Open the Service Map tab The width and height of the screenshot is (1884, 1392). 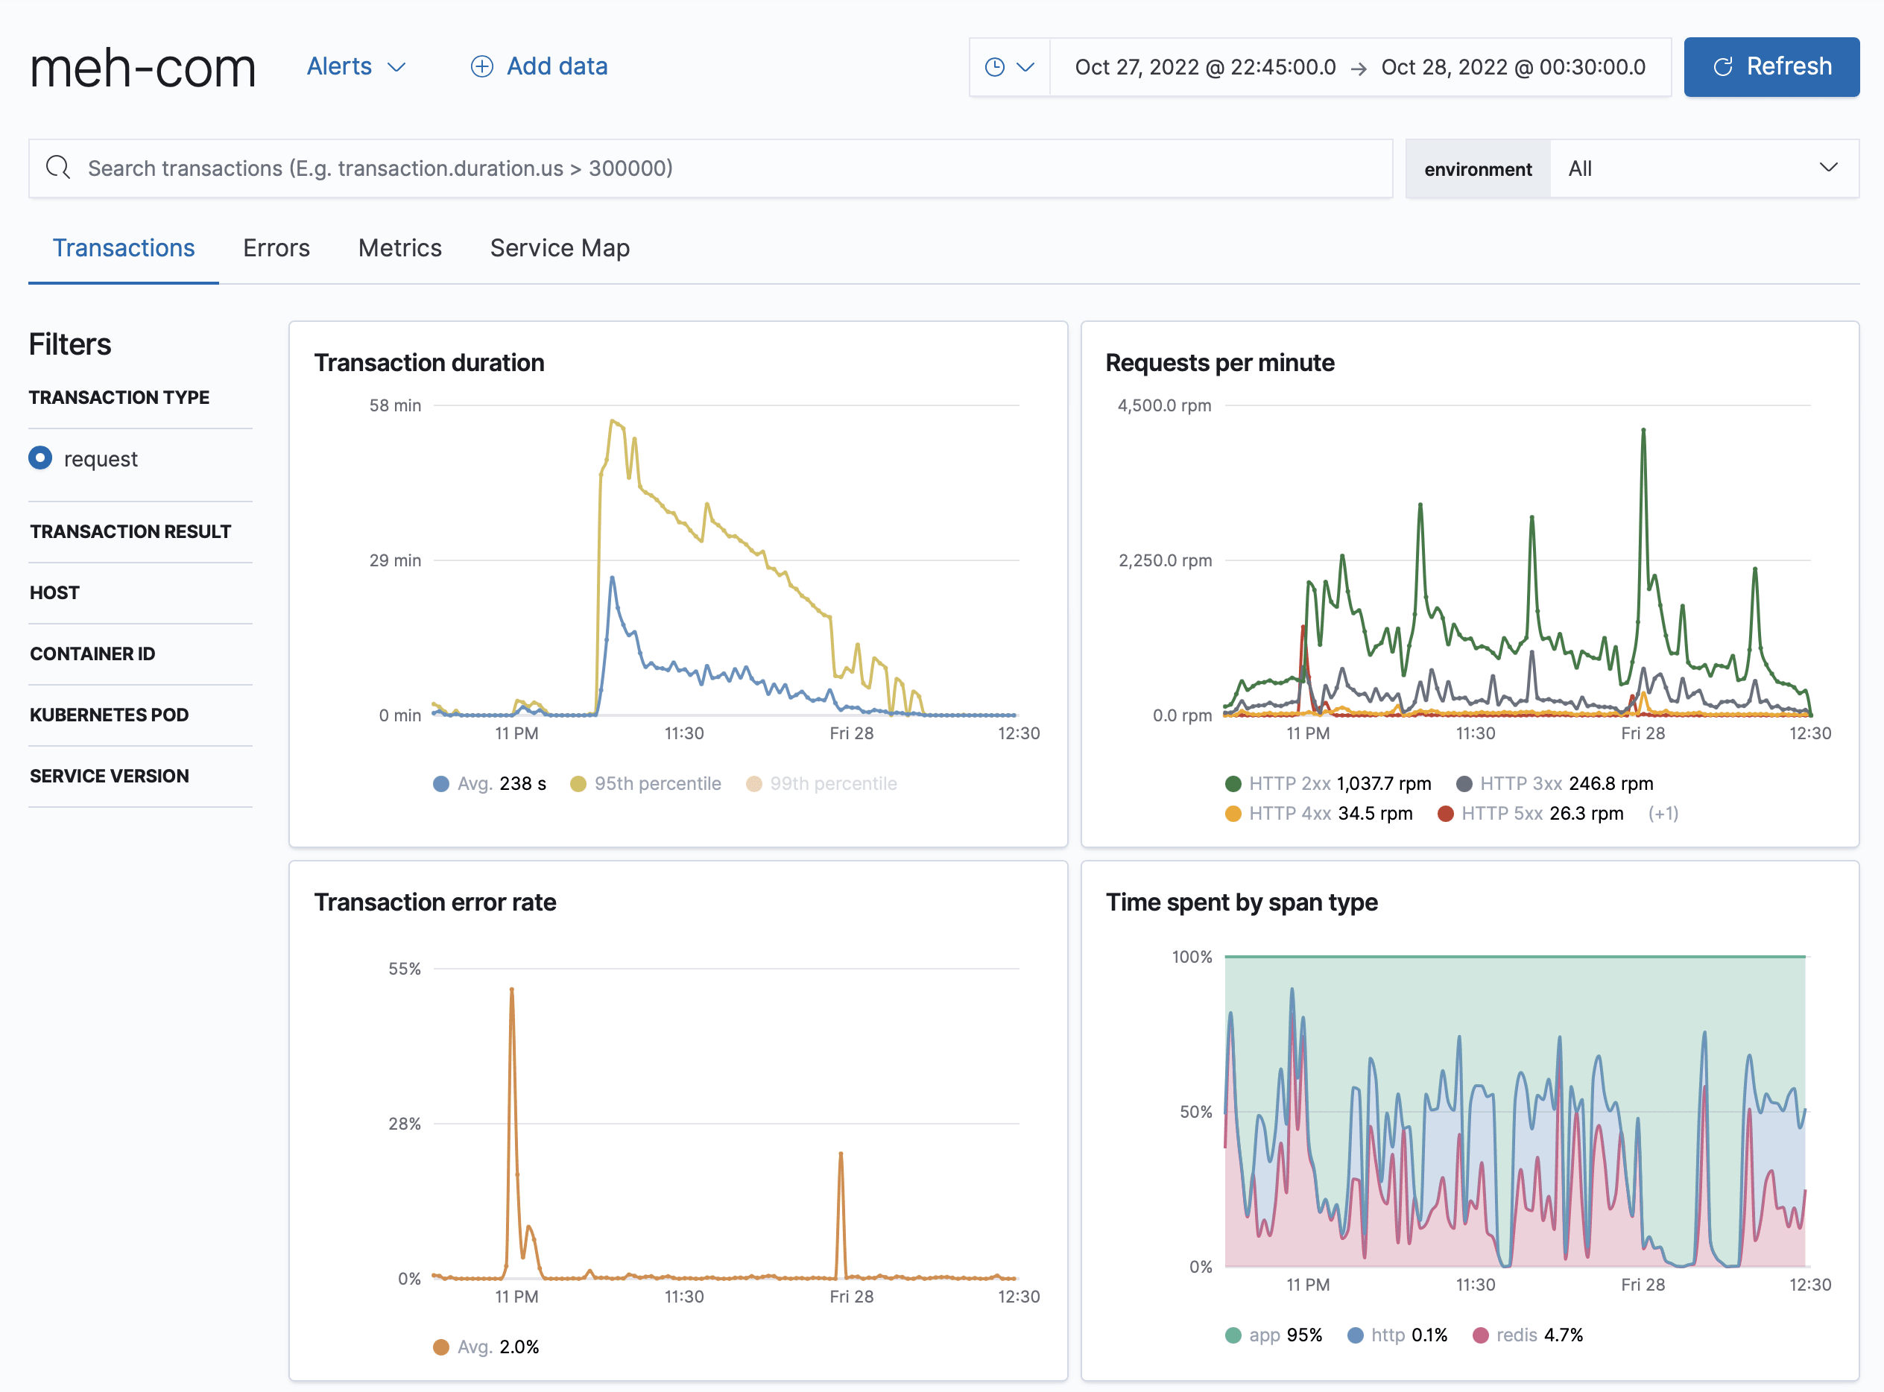(x=560, y=247)
